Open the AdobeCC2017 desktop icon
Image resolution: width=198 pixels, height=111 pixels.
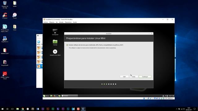click(x=5, y=51)
